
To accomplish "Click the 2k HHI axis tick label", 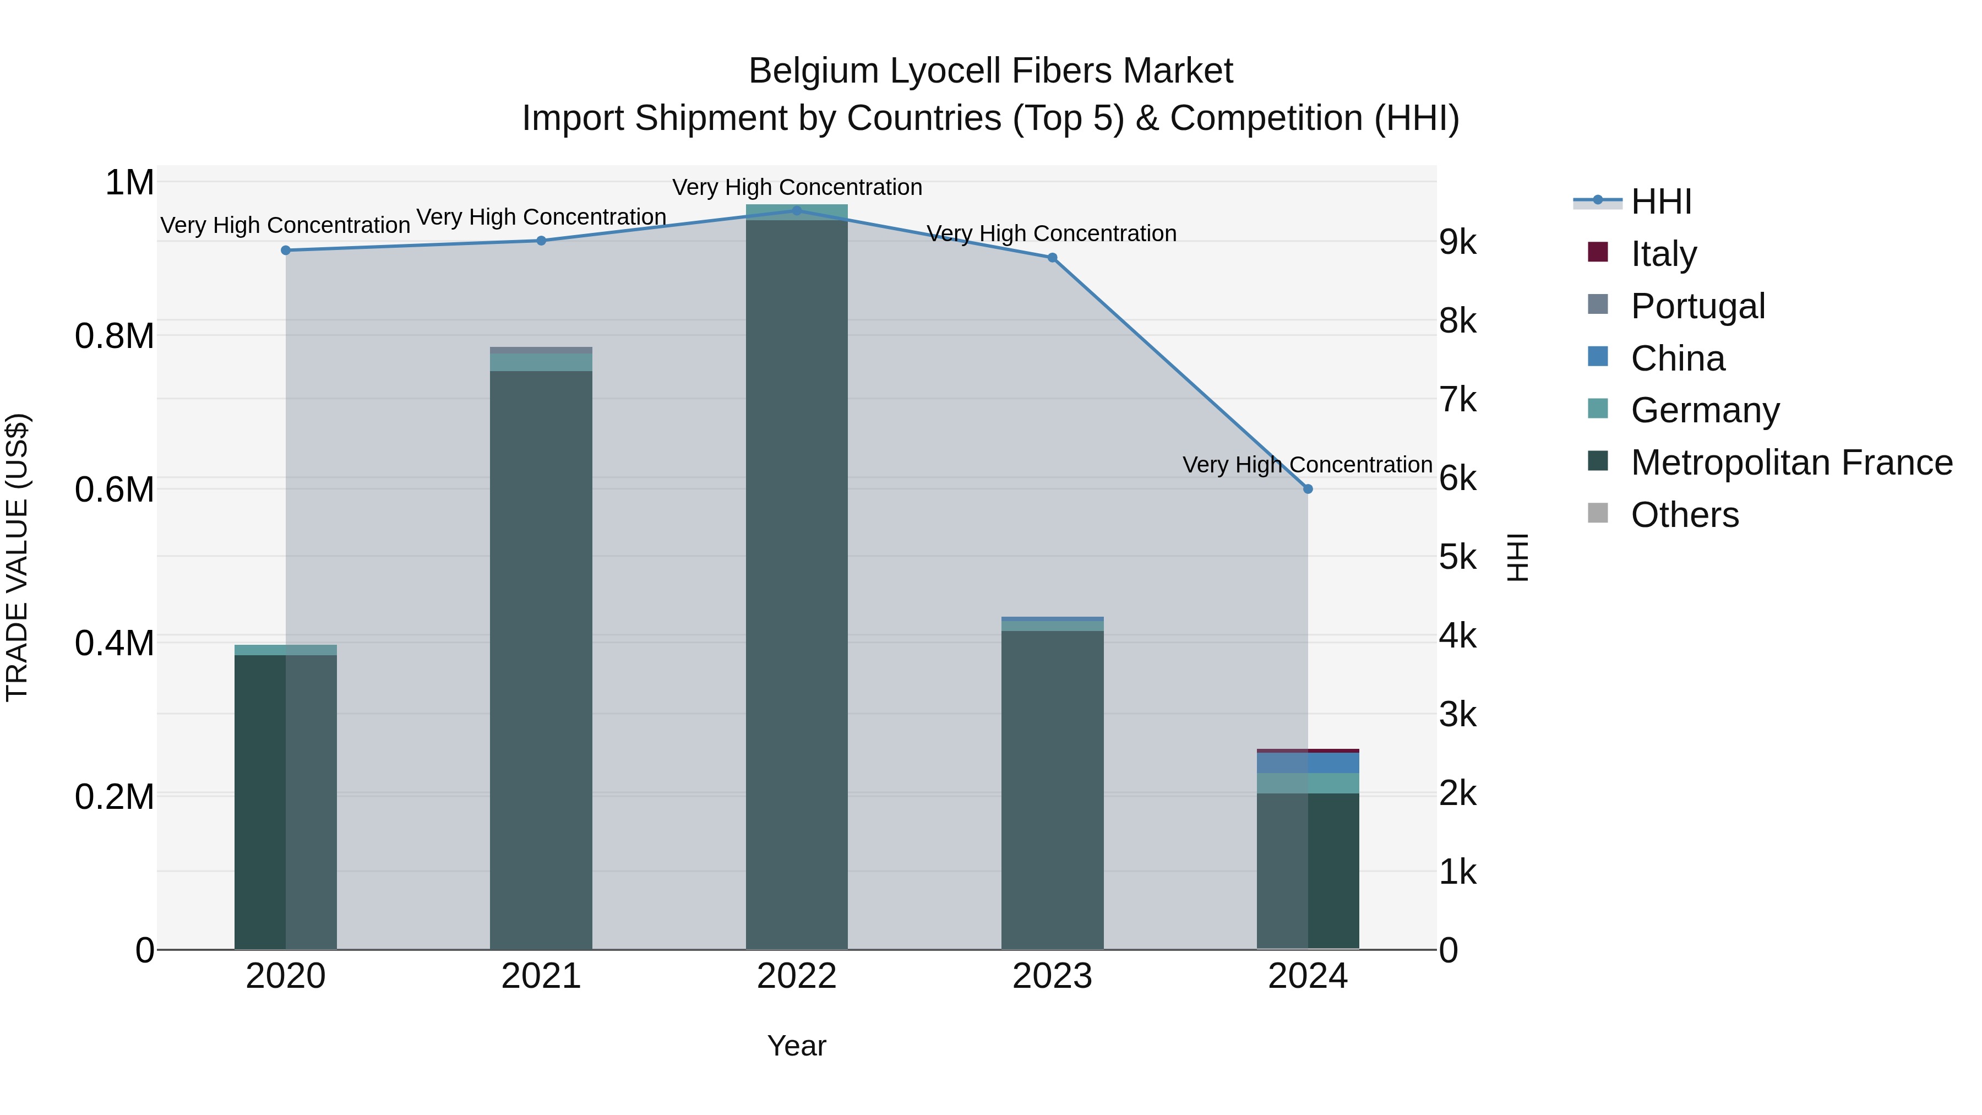I will 1458,793.
